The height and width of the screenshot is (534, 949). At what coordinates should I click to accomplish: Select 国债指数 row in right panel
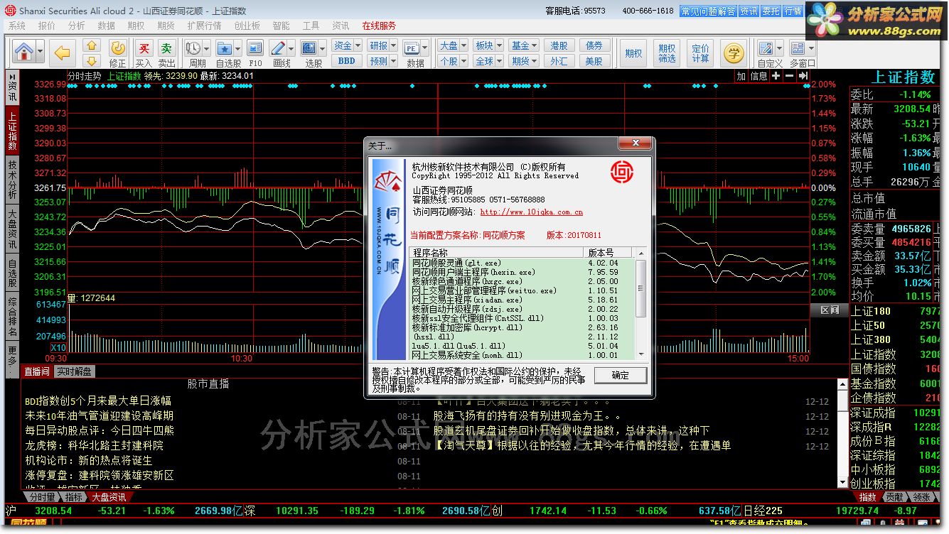pos(896,369)
